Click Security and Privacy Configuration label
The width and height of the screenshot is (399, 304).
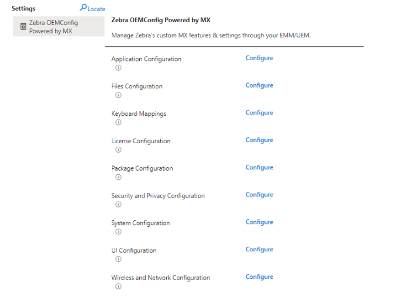pos(158,196)
